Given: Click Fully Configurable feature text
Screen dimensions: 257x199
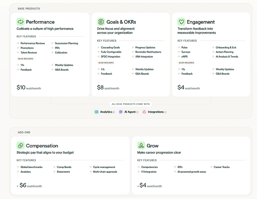Looking at the screenshot, I should click(x=111, y=52).
